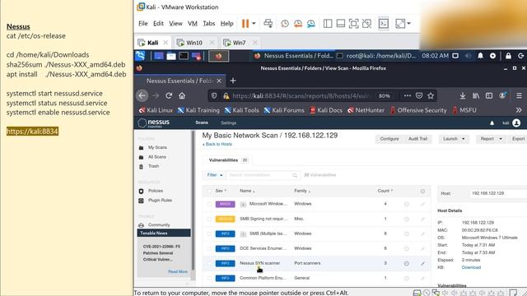
Task: Pause the virtual machine in VMware toolbar
Action: (x=245, y=24)
